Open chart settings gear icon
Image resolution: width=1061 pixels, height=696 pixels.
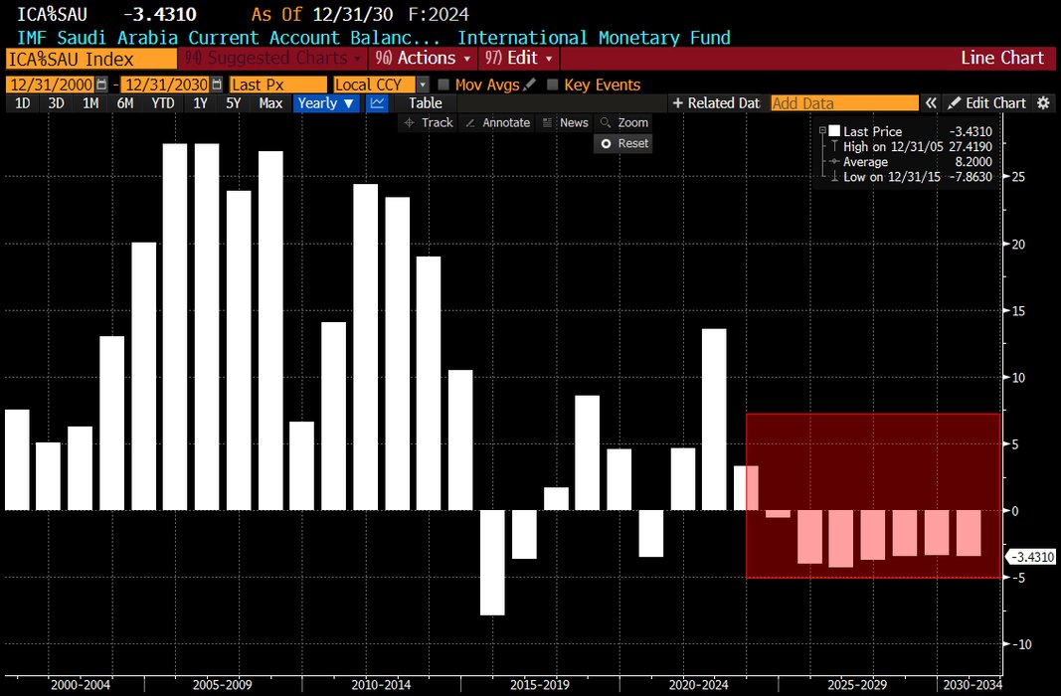tap(1043, 103)
